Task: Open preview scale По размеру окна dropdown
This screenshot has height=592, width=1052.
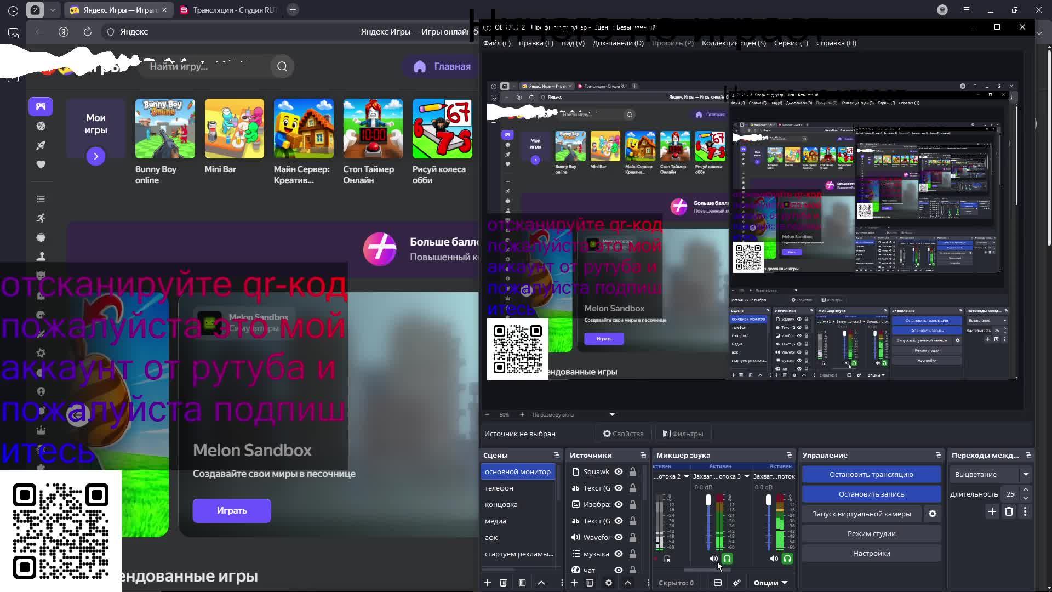Action: pos(573,414)
